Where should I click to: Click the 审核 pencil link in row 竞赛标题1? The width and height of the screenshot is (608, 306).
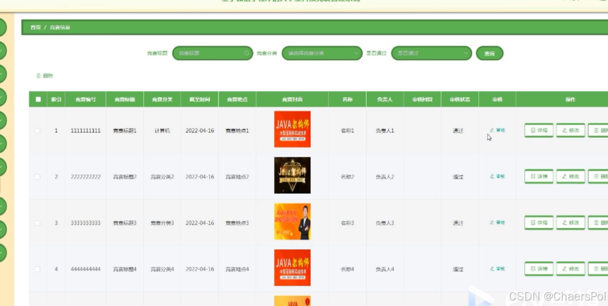tap(497, 130)
